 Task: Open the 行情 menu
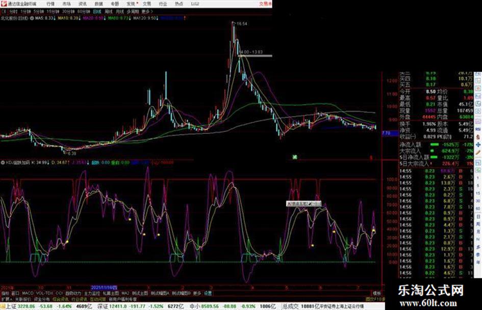50,4
